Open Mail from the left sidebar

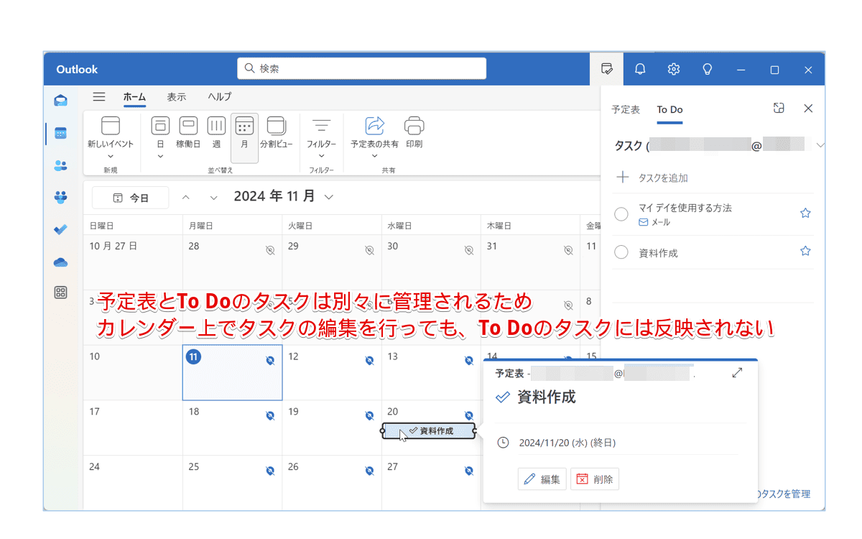coord(61,101)
